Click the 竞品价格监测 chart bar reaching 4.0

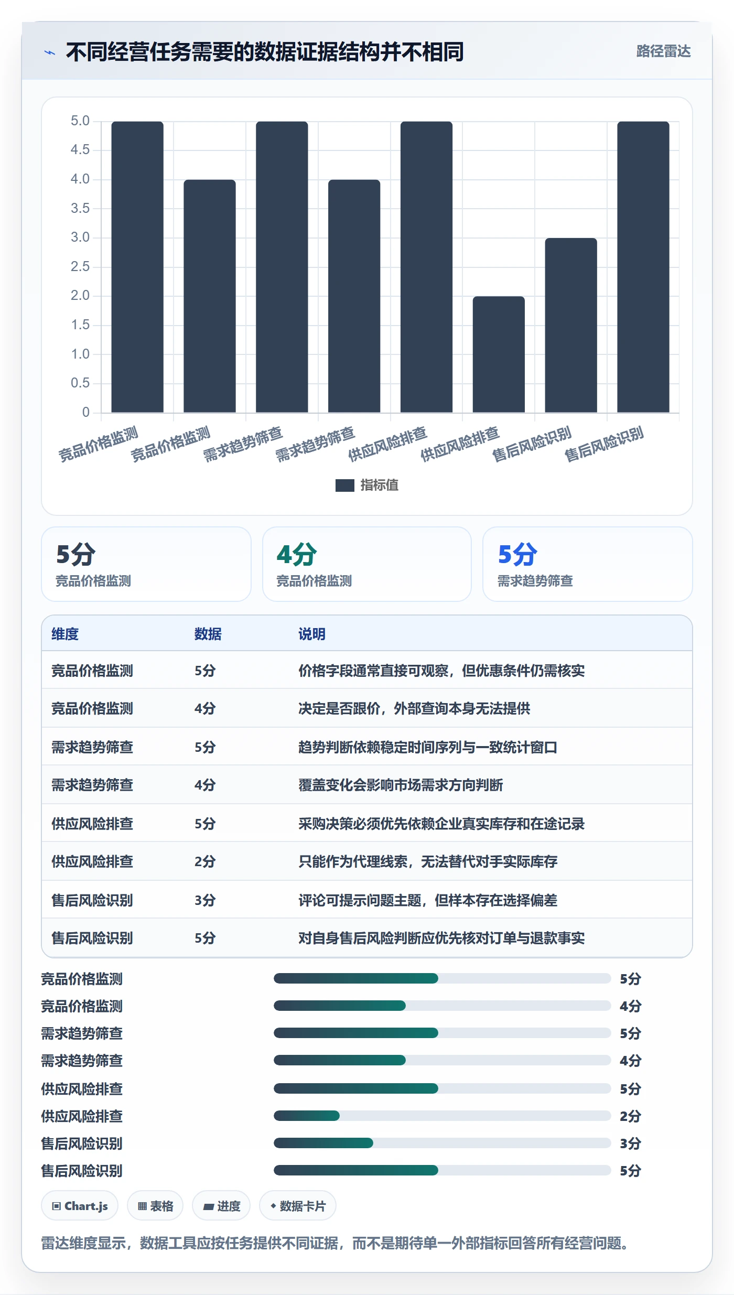click(210, 296)
